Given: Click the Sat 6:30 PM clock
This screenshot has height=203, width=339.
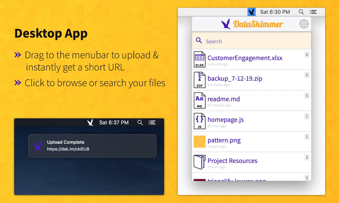Looking at the screenshot, I should pyautogui.click(x=275, y=12).
